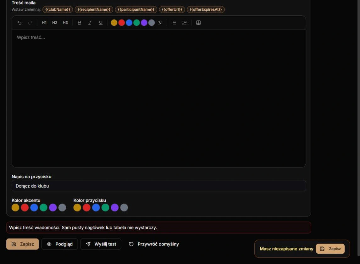
Task: Set Kolor akcentu to gold
Action: (15, 207)
